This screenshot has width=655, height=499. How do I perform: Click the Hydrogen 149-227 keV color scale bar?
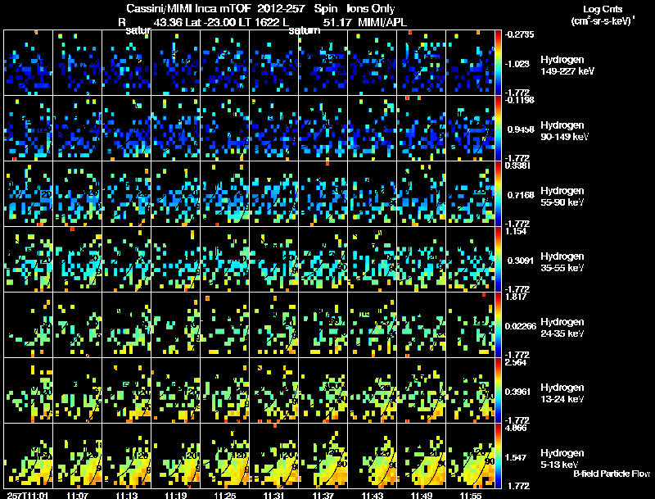(498, 63)
